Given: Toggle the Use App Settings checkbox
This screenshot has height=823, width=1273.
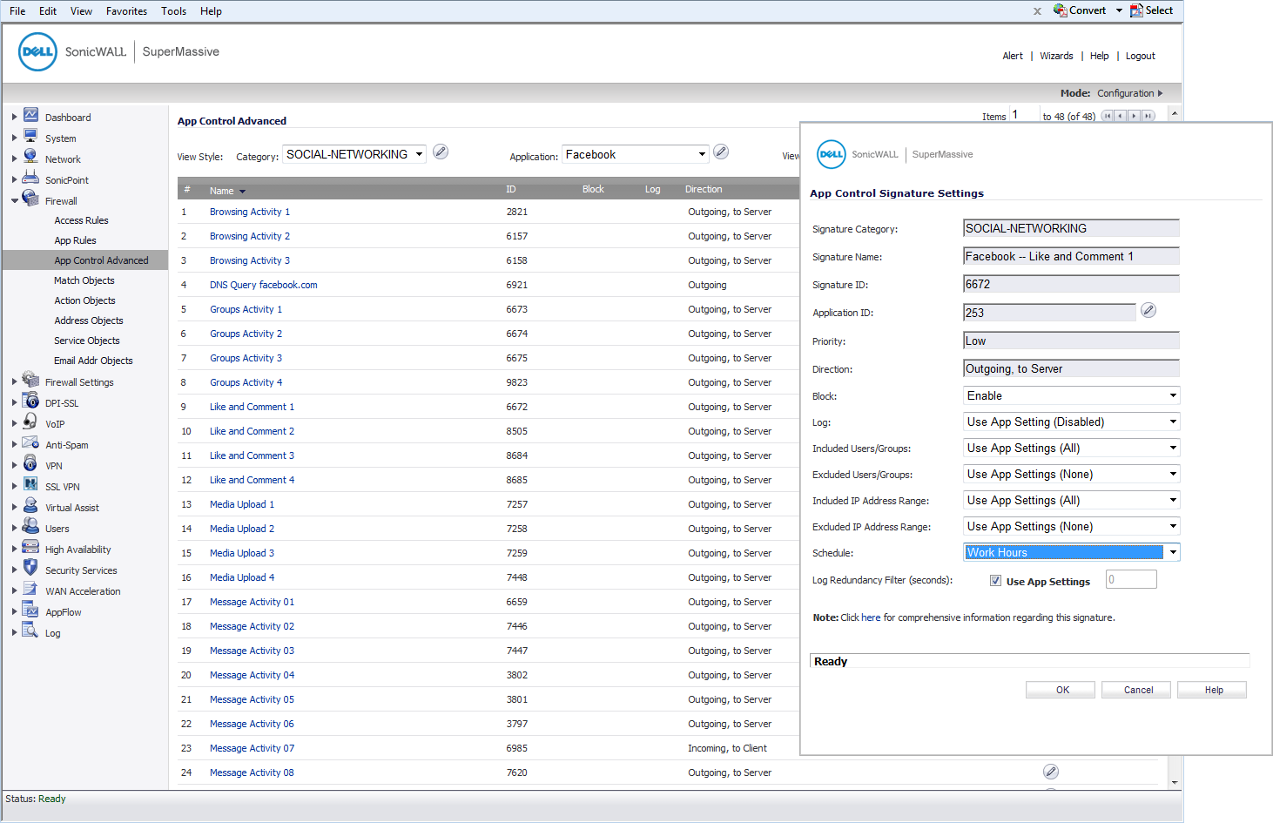Looking at the screenshot, I should coord(995,581).
